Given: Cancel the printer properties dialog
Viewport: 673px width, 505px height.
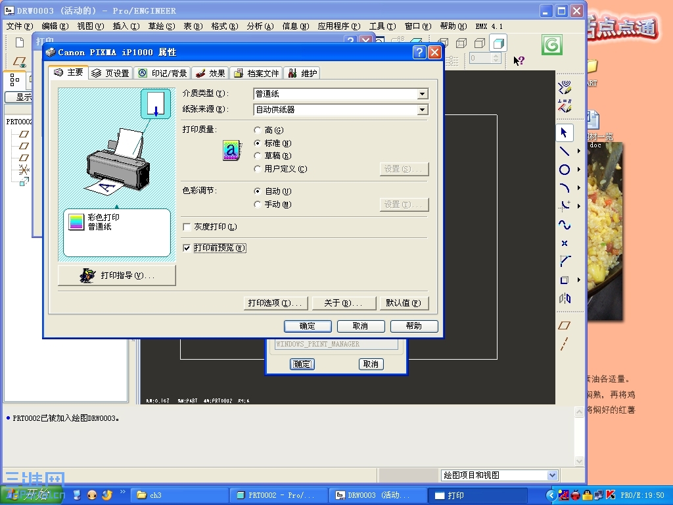Looking at the screenshot, I should (361, 326).
